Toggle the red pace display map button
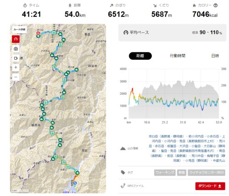 [x=16, y=39]
